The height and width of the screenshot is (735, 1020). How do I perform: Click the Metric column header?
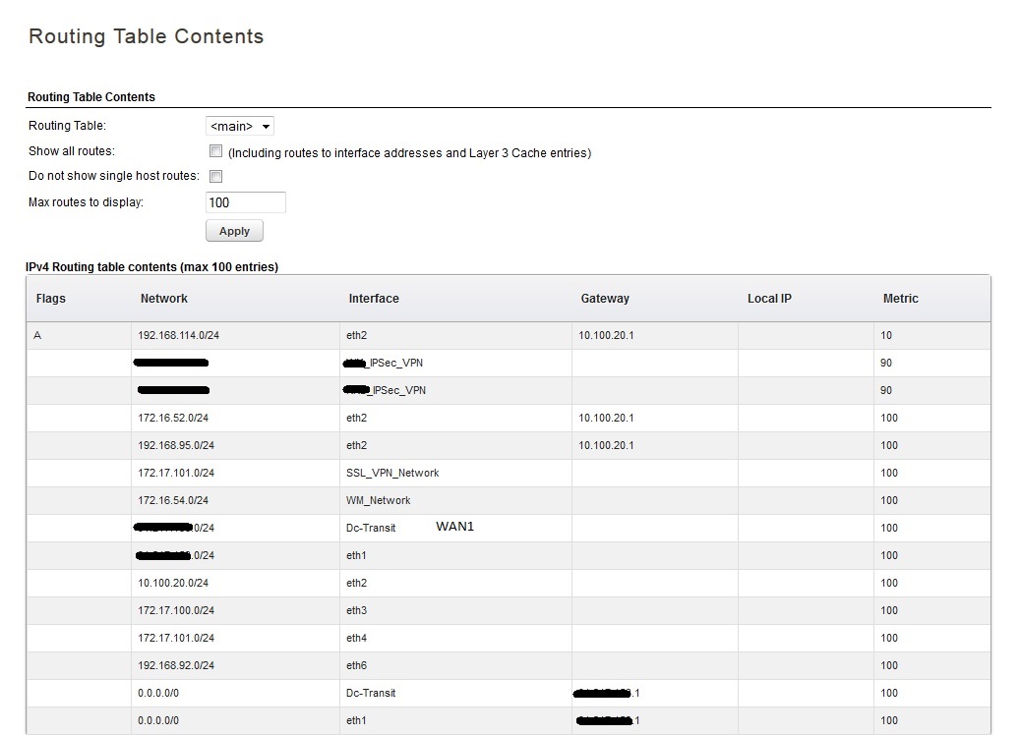(901, 299)
